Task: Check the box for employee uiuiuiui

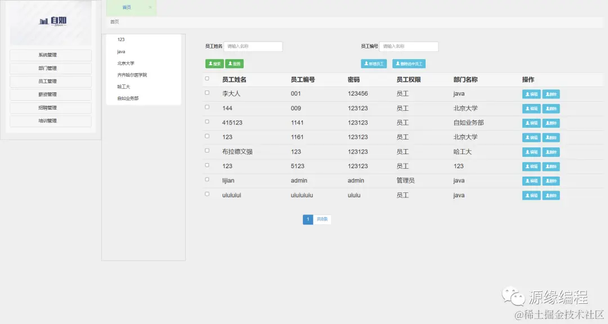Action: (207, 194)
